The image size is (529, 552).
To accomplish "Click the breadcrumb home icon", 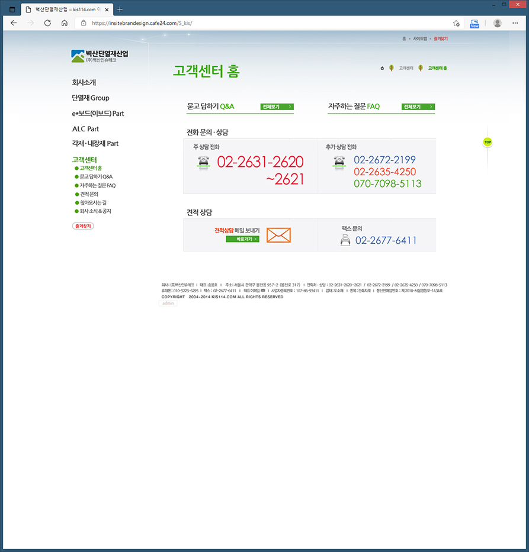I will pos(383,68).
